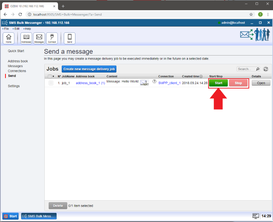The height and width of the screenshot is (222, 273).
Task: Open the Help menu
Action: (28, 29)
